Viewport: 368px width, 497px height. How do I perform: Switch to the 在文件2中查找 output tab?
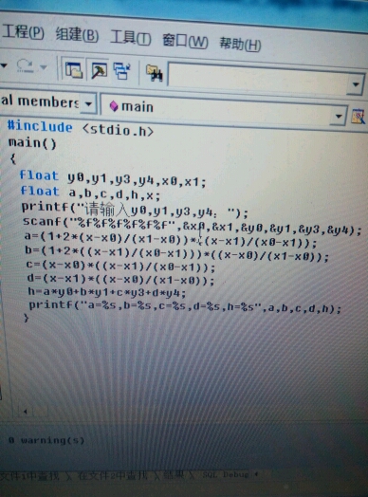[113, 475]
